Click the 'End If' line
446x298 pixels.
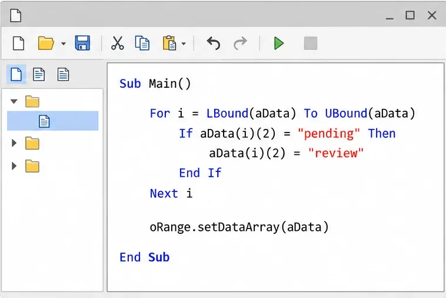click(200, 173)
